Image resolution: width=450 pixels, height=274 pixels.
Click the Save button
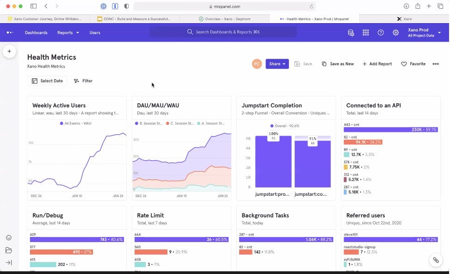point(303,64)
